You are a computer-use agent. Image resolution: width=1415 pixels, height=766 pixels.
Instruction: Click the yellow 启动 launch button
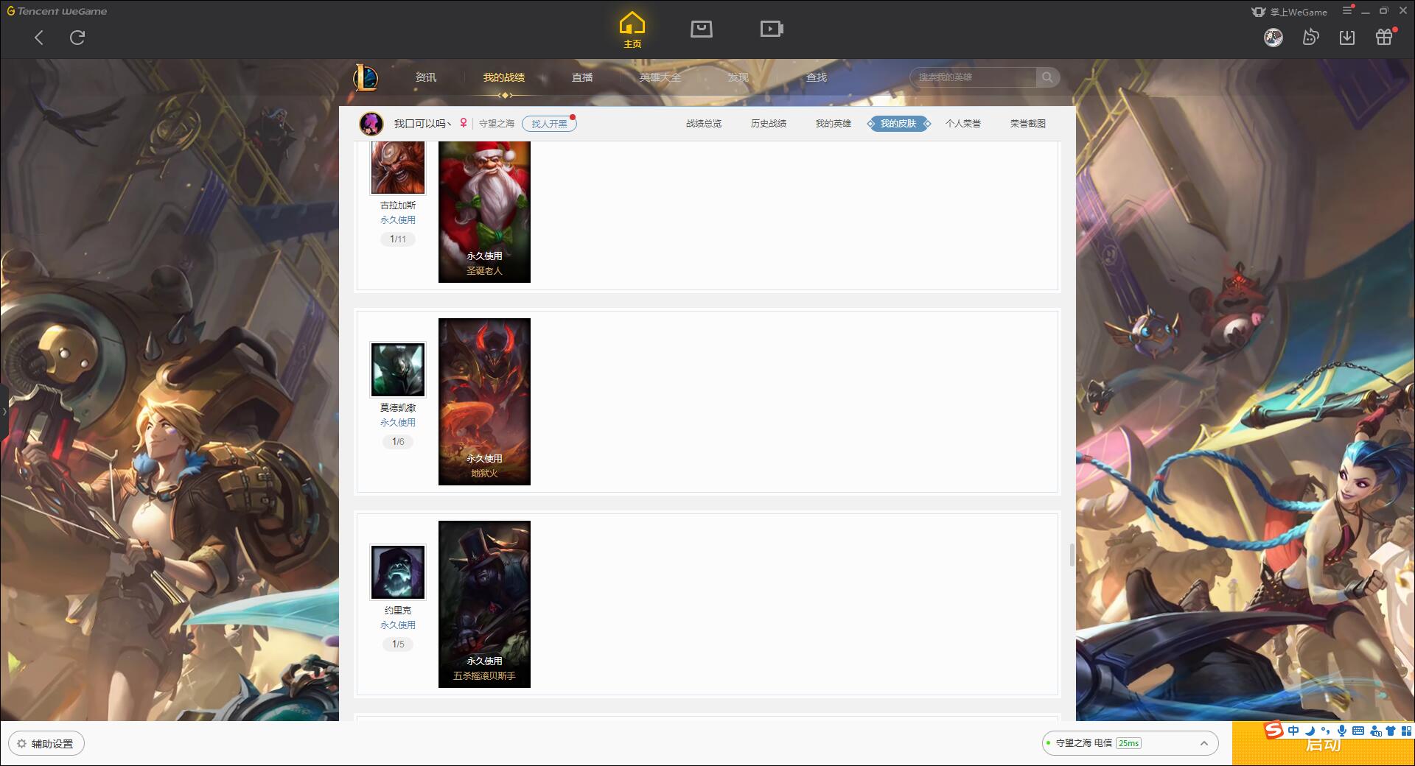pos(1323,744)
